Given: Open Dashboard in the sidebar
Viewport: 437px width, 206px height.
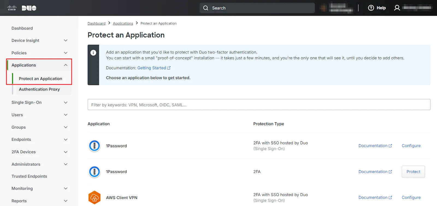Looking at the screenshot, I should point(22,28).
